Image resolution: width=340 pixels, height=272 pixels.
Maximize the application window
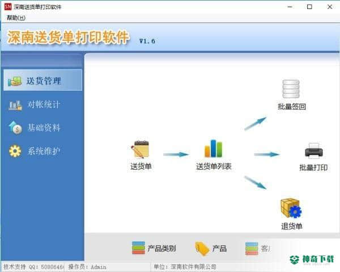click(309, 7)
